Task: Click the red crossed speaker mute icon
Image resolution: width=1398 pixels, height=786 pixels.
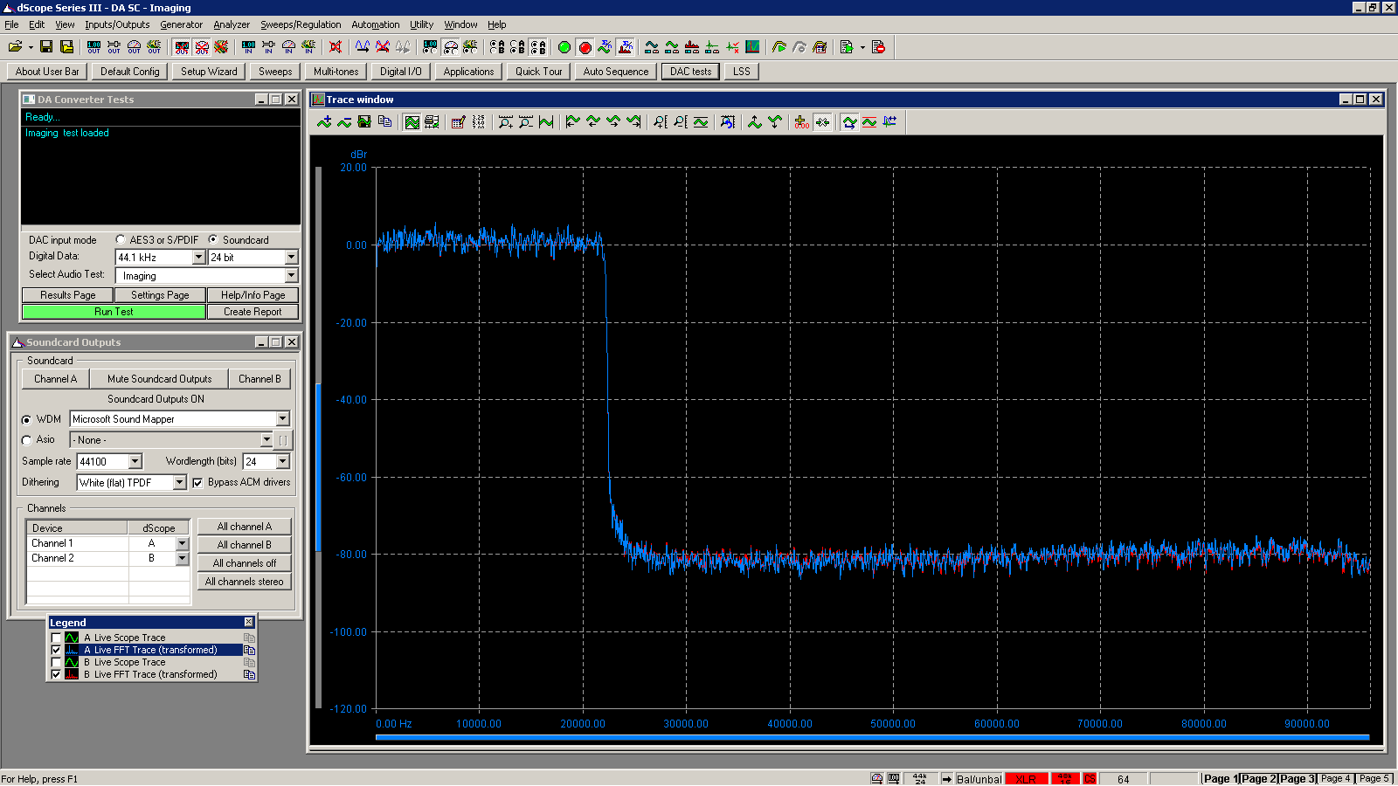Action: 336,47
